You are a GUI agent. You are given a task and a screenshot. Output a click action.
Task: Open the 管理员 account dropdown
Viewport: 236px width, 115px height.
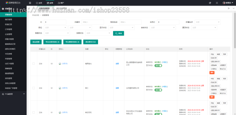coord(227,3)
